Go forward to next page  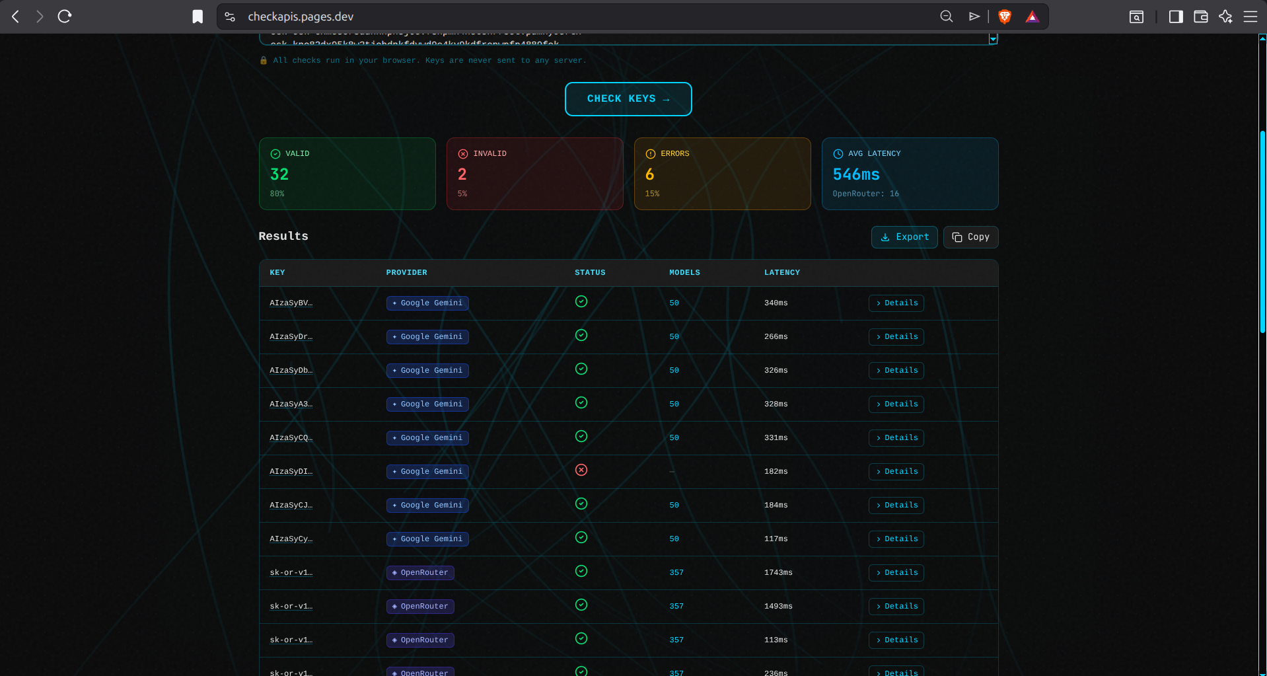[40, 17]
